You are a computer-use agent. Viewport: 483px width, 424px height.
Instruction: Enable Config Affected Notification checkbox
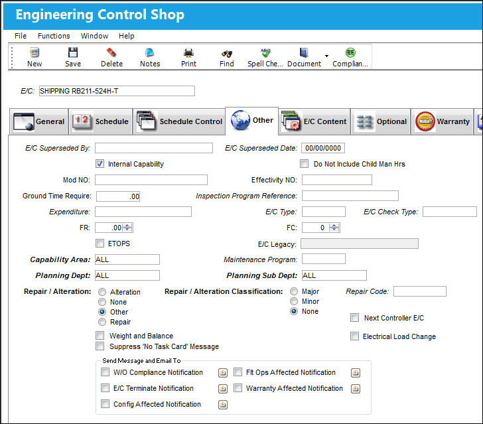[105, 403]
